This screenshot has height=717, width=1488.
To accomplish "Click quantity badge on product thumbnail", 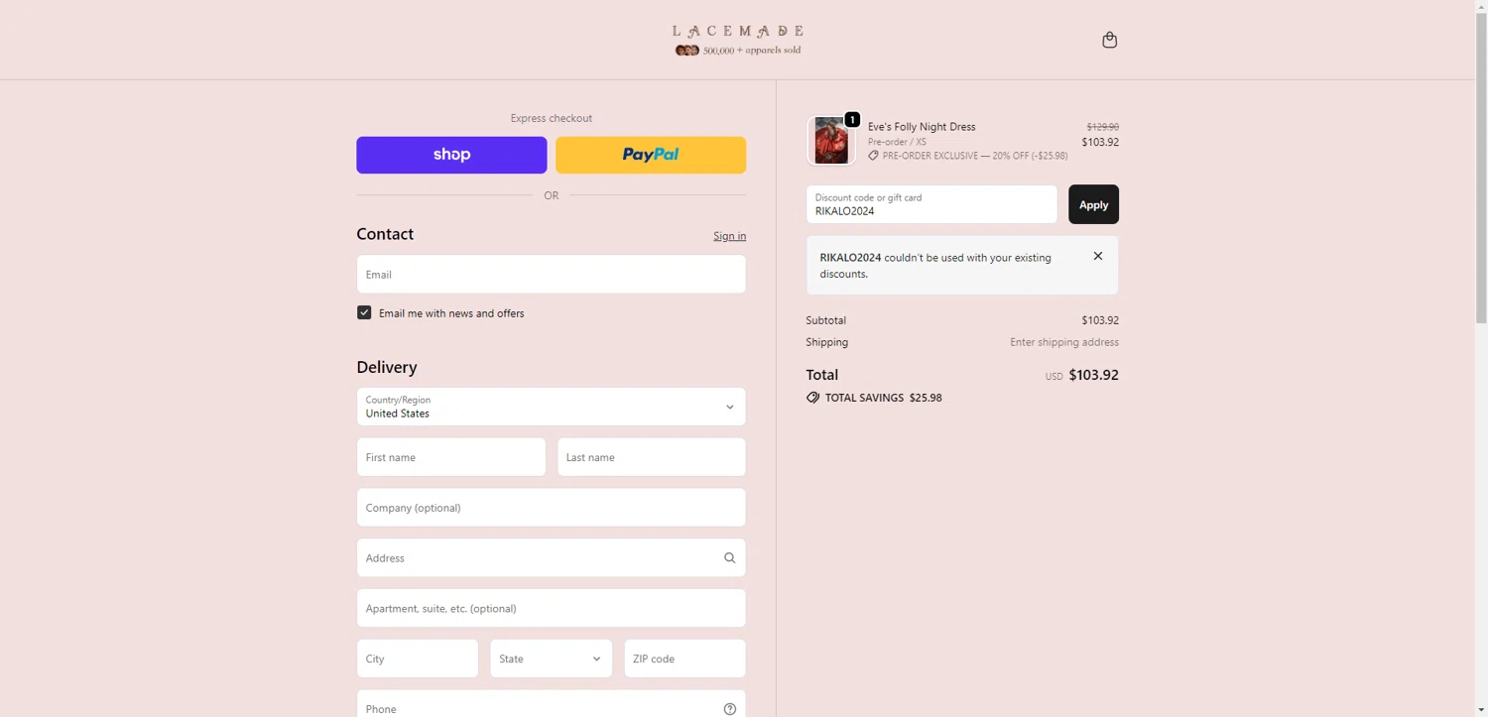I will coord(851,120).
